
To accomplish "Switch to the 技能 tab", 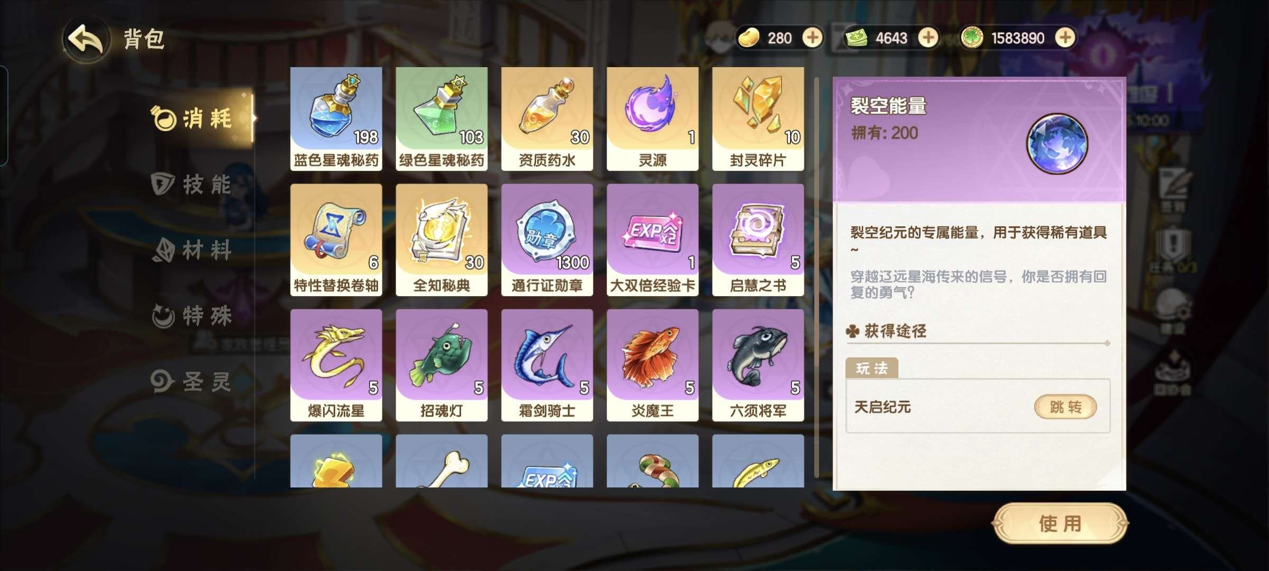I will pyautogui.click(x=192, y=184).
